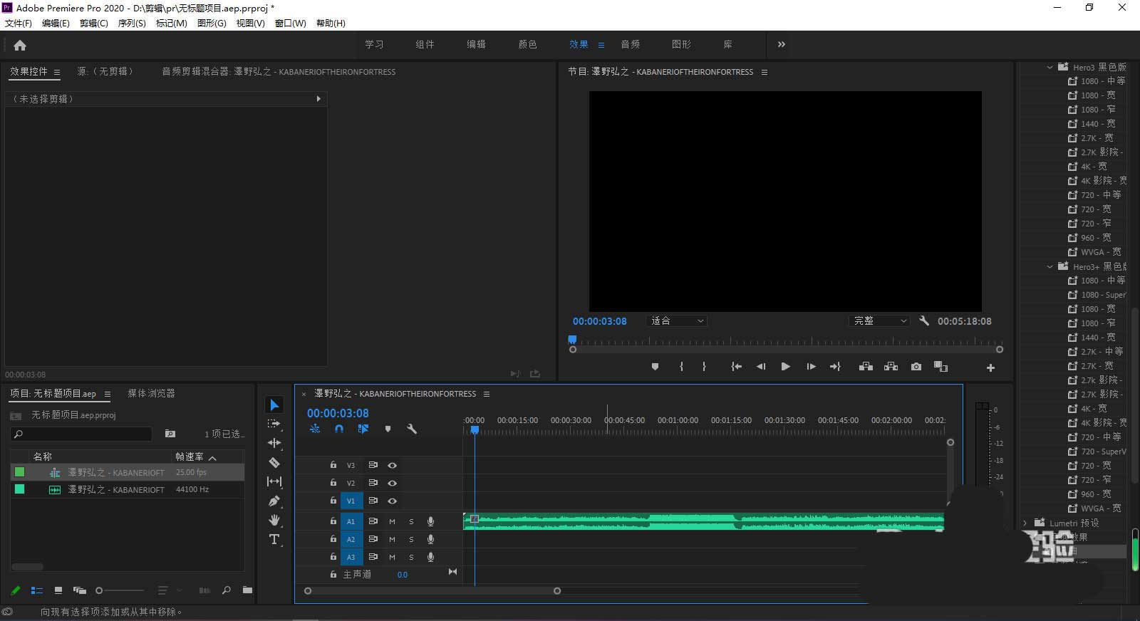1140x621 pixels.
Task: Open timeline wrench display settings
Action: pos(411,429)
